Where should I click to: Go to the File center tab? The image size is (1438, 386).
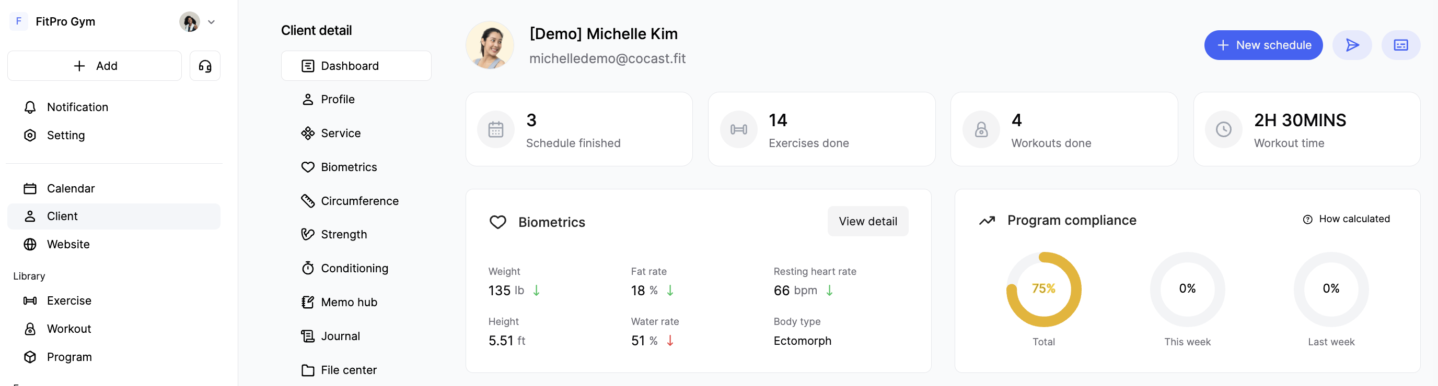tap(348, 370)
